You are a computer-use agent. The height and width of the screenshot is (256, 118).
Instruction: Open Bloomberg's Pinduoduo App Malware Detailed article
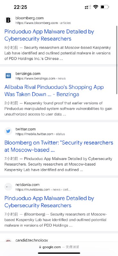[x=49, y=35]
